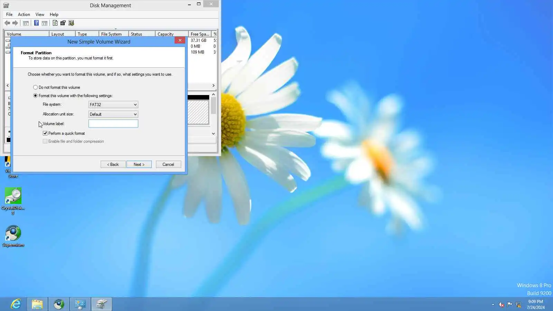Minimize the Disk Management window
This screenshot has height=311, width=553.
click(189, 4)
